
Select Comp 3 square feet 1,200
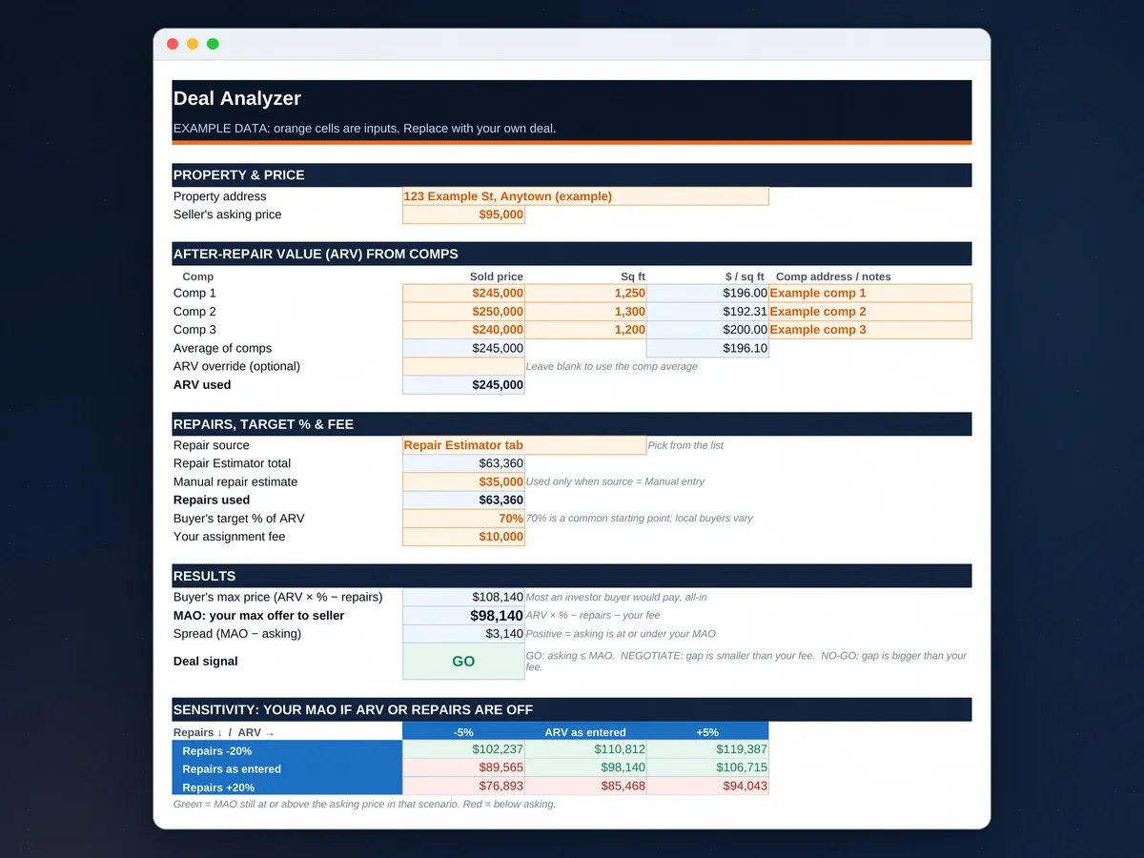point(585,330)
